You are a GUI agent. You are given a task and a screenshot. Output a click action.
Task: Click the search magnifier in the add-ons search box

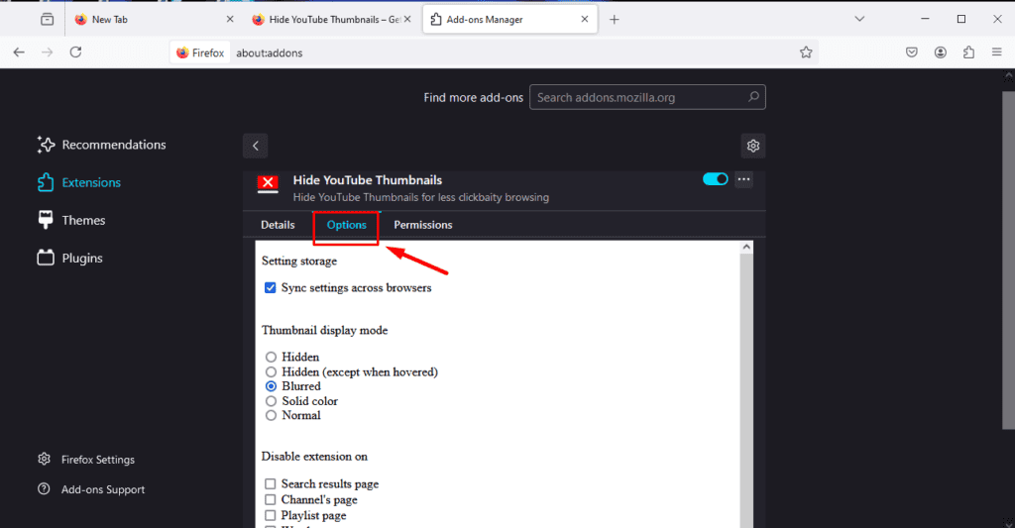pos(753,97)
